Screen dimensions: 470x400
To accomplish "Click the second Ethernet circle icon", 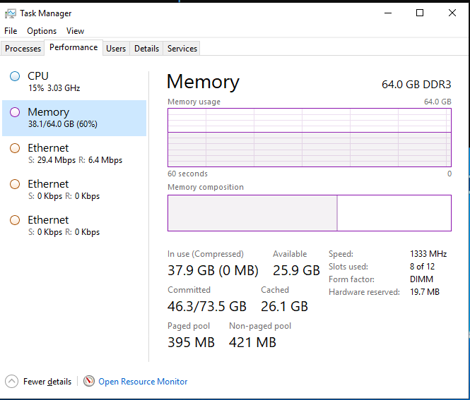I will pyautogui.click(x=15, y=184).
